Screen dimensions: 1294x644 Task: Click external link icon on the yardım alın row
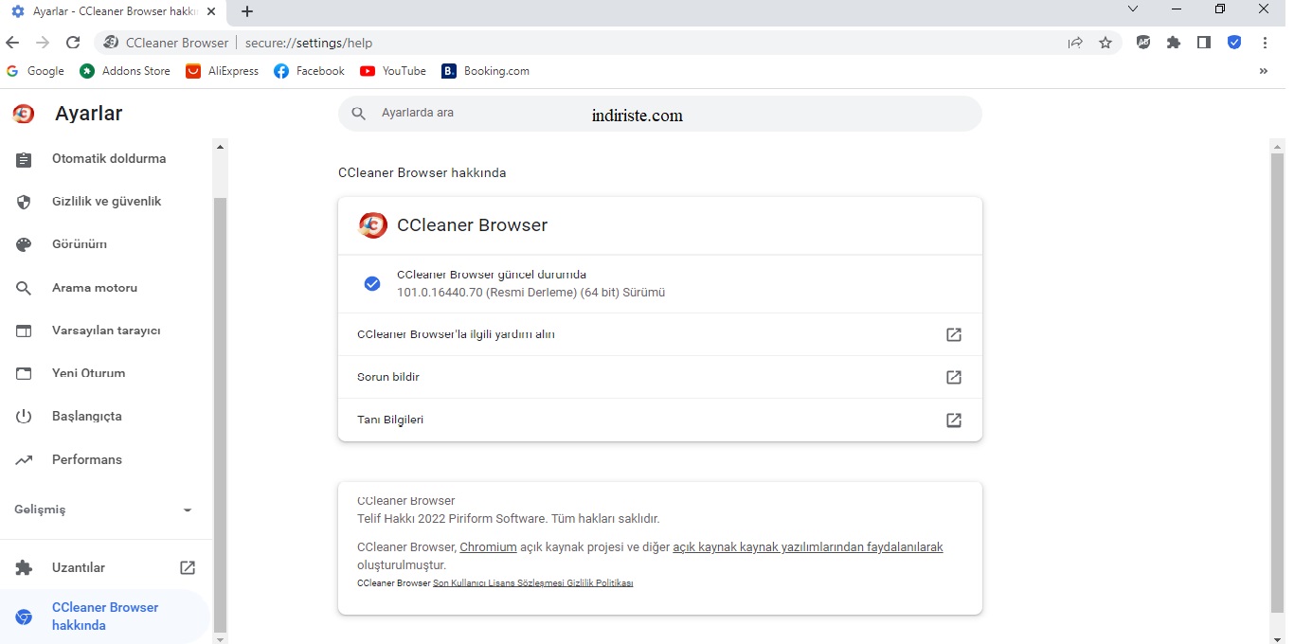pos(954,334)
